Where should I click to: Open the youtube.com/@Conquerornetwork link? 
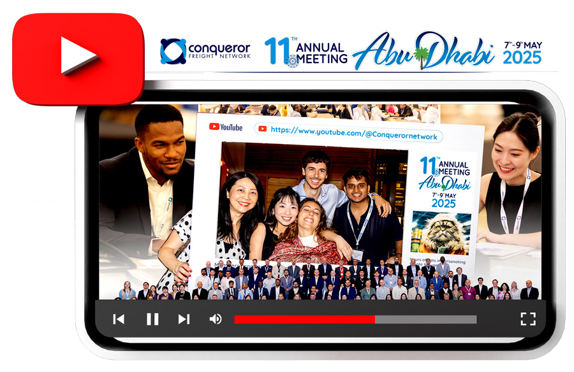[x=355, y=129]
